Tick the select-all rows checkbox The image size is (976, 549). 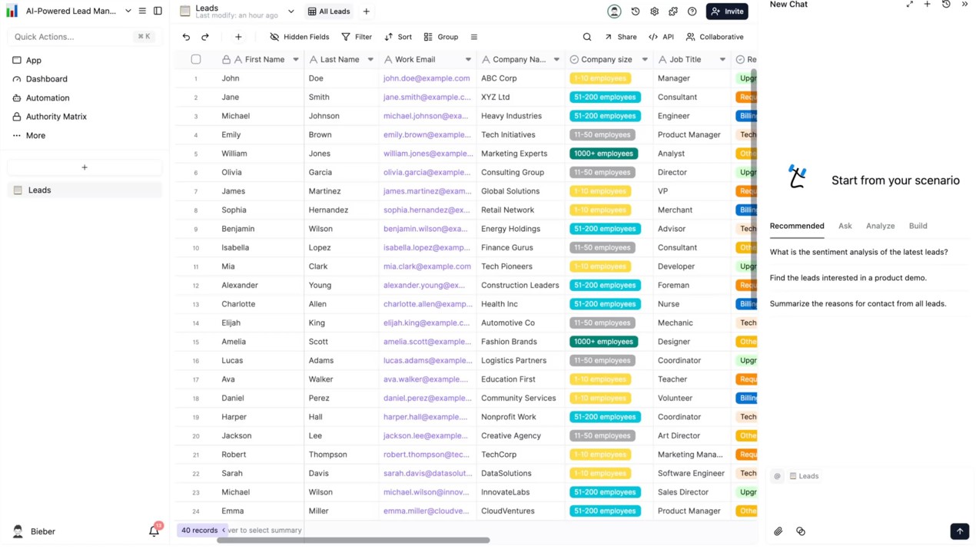click(196, 59)
